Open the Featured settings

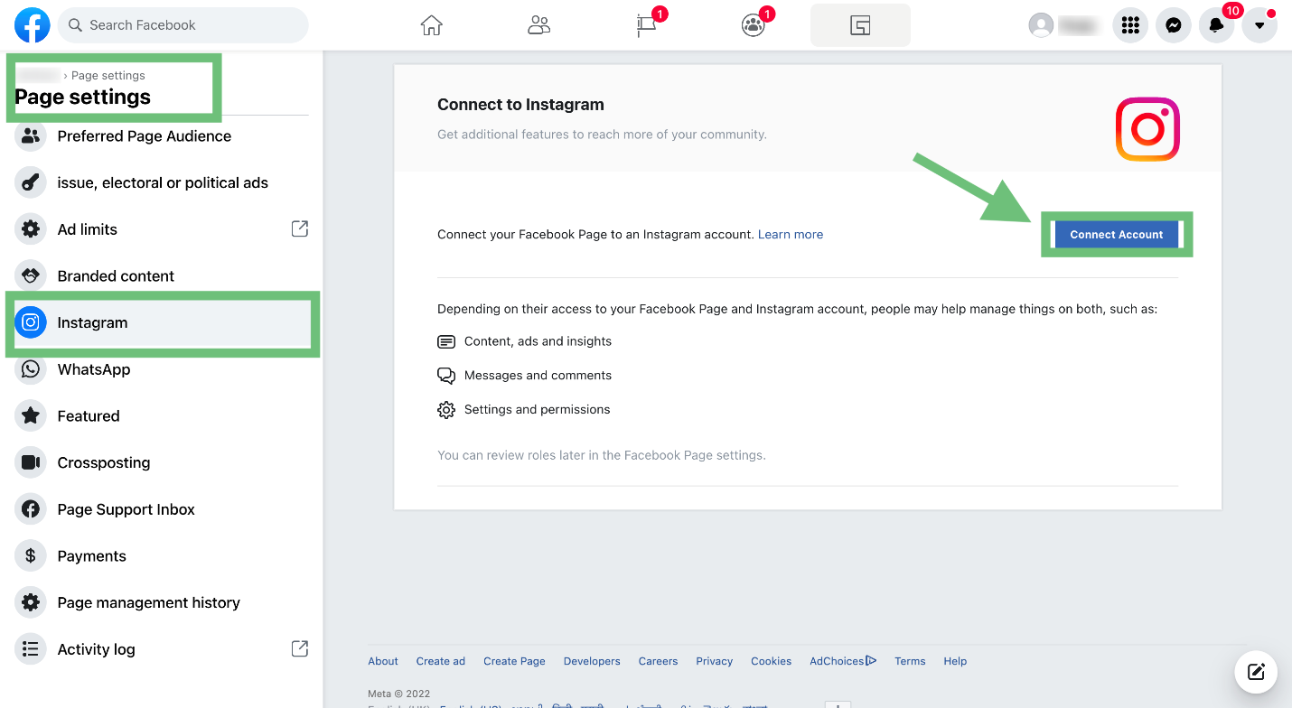click(162, 416)
